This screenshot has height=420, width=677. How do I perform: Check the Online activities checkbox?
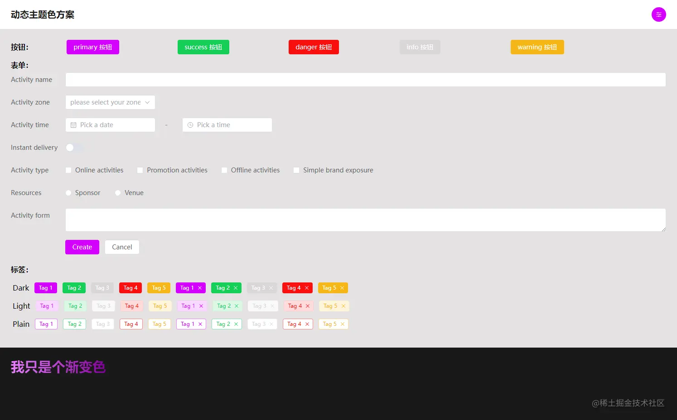point(68,170)
